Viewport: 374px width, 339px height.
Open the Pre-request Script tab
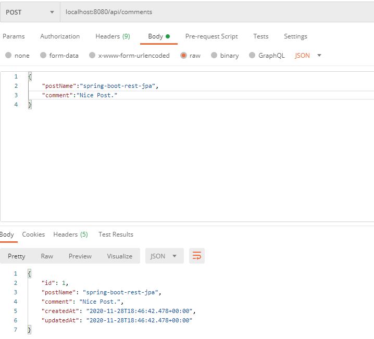click(211, 36)
